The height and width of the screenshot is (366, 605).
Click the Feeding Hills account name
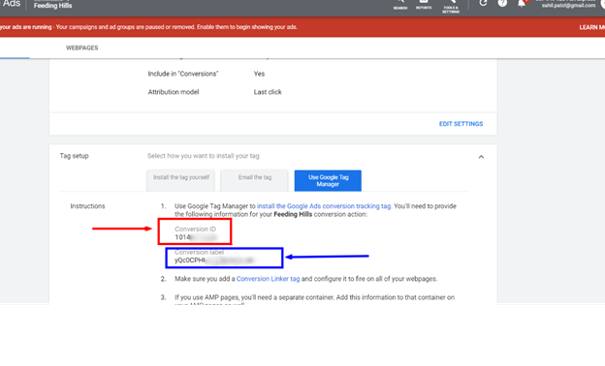click(x=53, y=6)
